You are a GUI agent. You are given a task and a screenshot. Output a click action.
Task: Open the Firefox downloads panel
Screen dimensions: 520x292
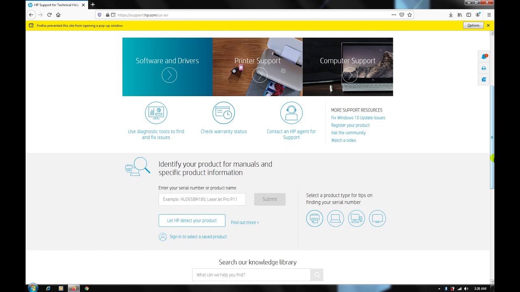[451, 15]
